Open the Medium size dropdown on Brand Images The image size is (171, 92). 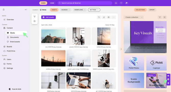152,75
